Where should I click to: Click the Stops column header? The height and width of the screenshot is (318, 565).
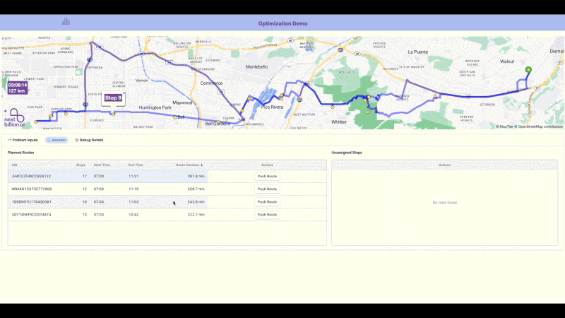(81, 165)
